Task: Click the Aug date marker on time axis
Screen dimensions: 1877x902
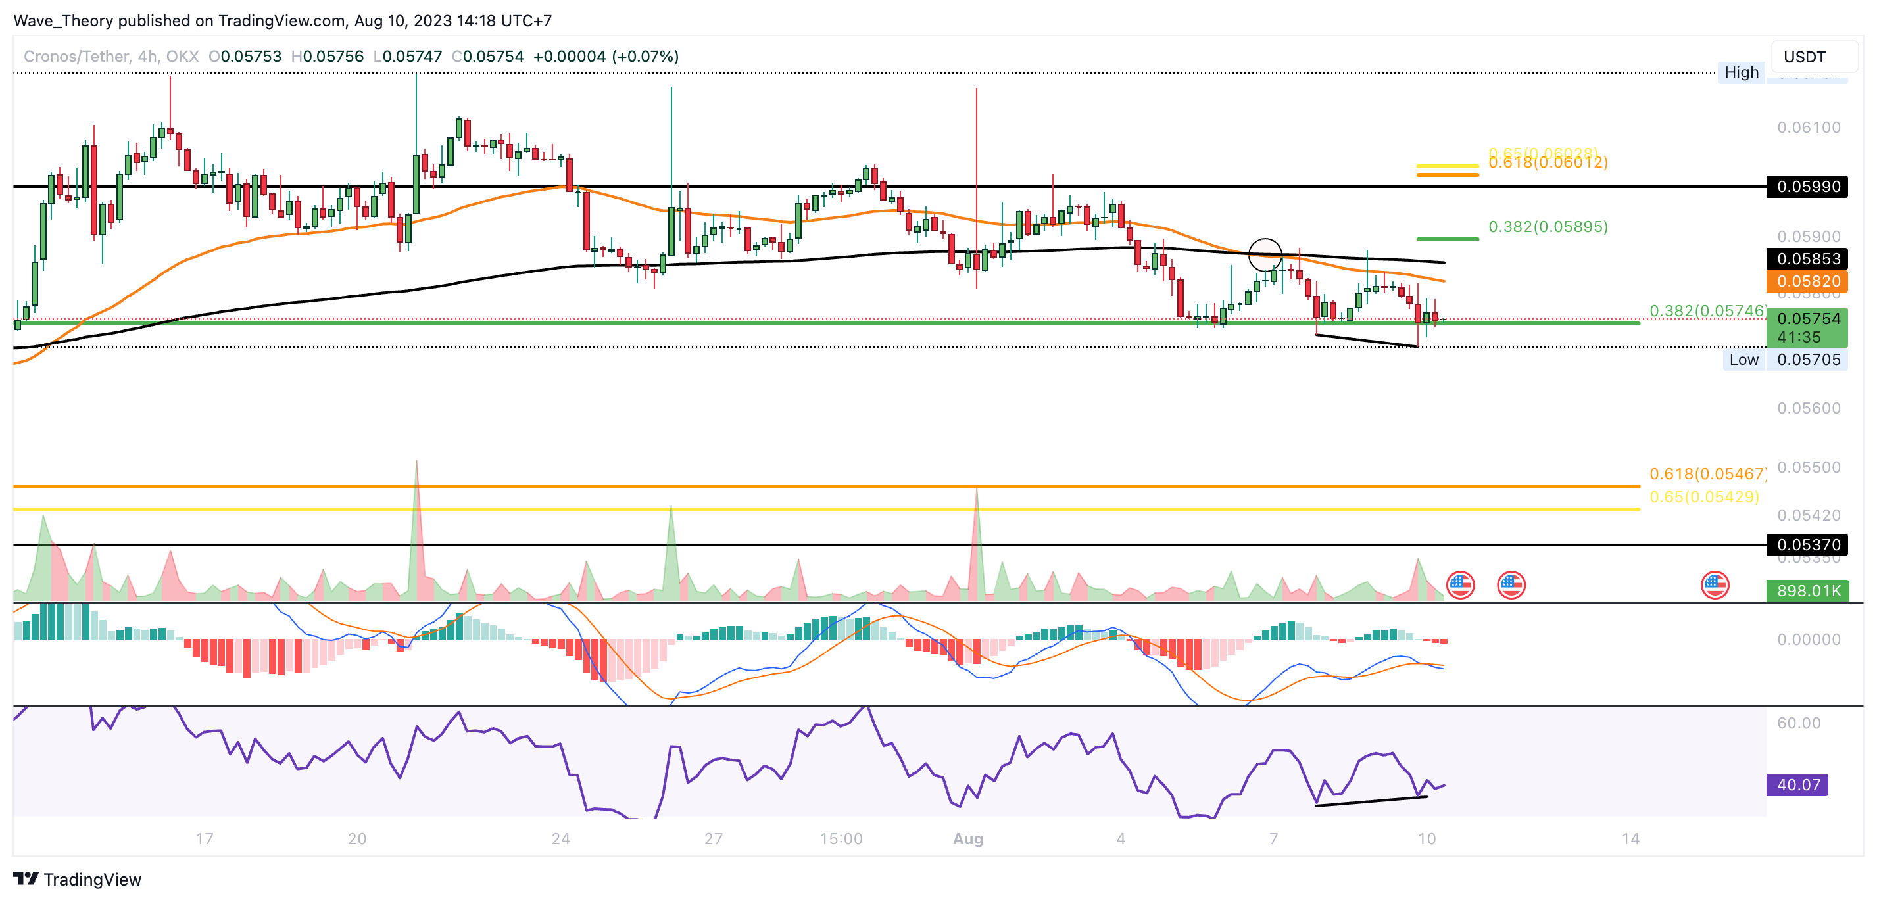Action: (967, 839)
